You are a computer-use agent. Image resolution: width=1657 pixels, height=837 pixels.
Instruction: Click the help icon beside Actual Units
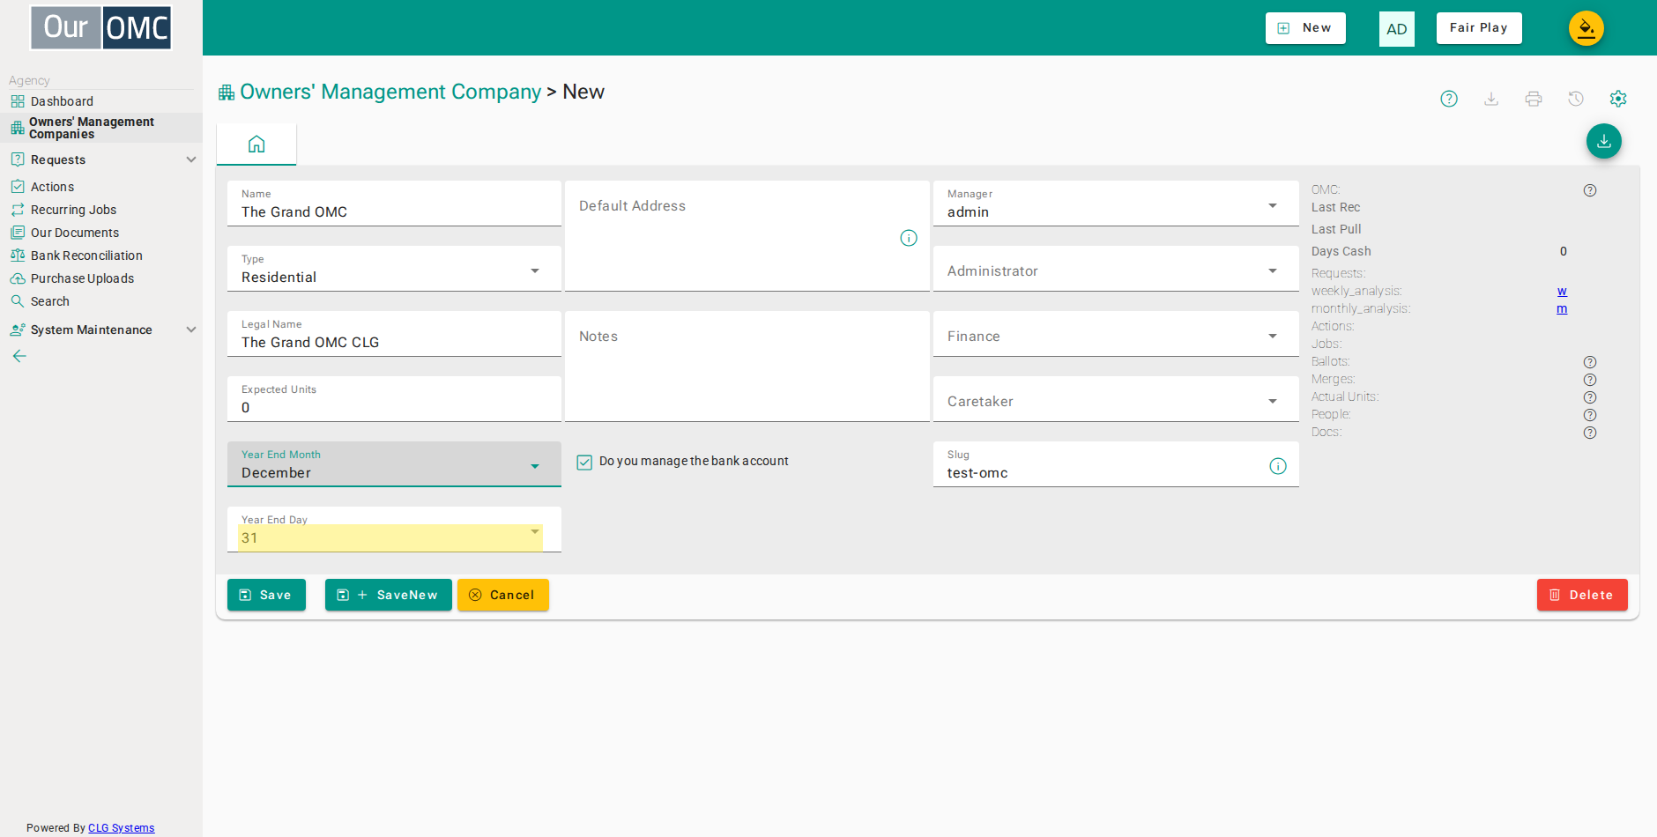point(1590,397)
